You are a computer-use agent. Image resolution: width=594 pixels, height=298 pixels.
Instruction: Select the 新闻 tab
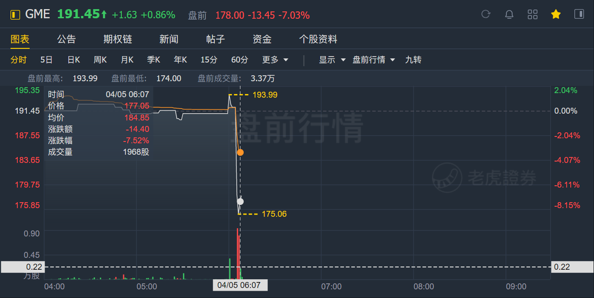(169, 39)
